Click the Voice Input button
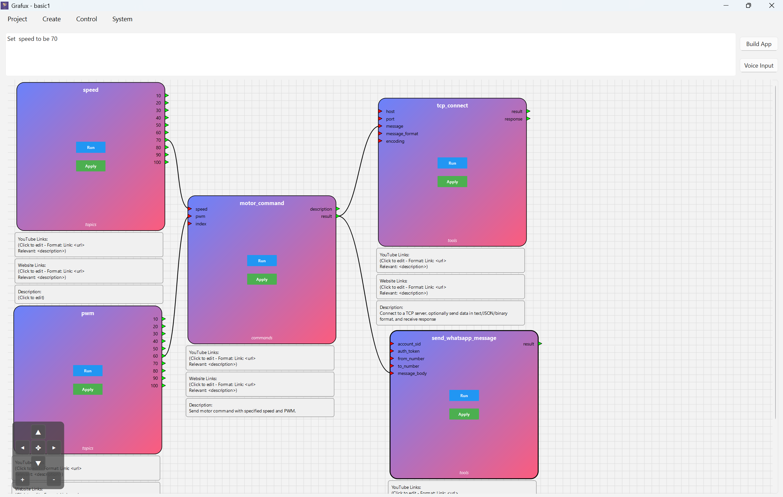 coord(758,66)
